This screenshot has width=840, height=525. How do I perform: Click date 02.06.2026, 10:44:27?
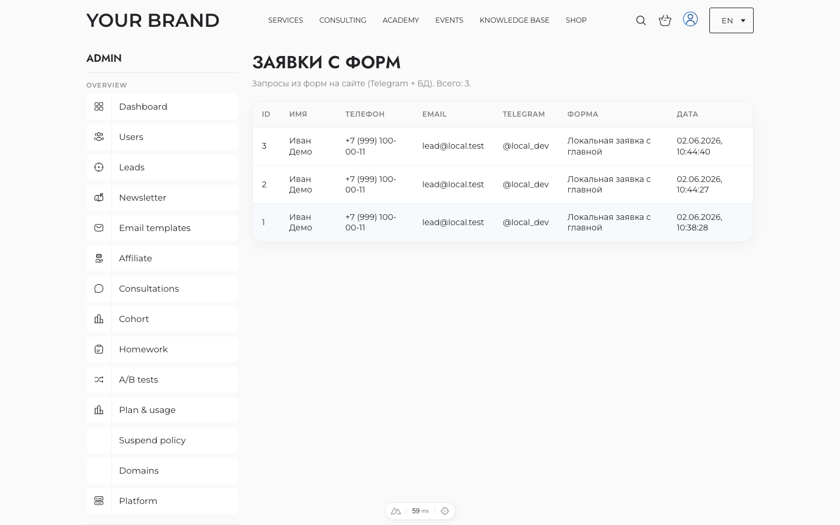[x=699, y=184]
